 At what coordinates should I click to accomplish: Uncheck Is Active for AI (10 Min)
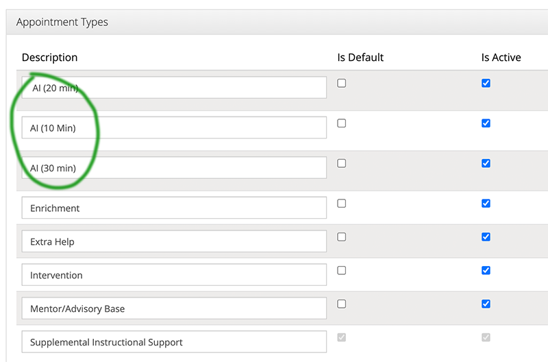tap(486, 123)
